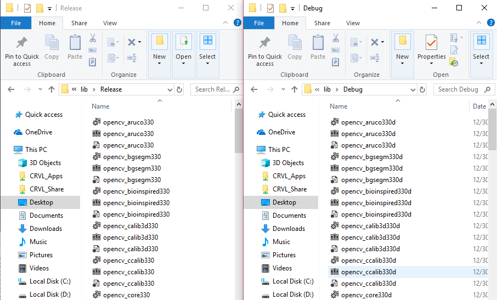The height and width of the screenshot is (300, 497).
Task: Click Help icon in Debug window
Action: [490, 22]
